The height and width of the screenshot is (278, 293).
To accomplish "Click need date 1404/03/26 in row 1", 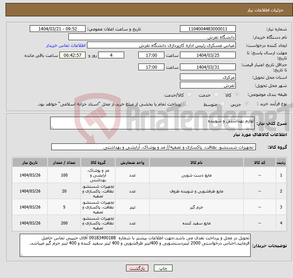I will click(x=30, y=175).
